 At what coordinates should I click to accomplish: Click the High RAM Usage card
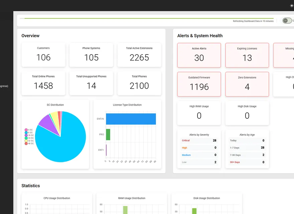click(199, 113)
